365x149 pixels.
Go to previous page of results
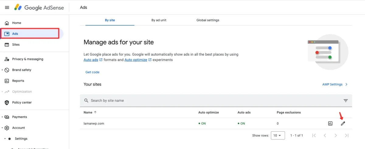coord(325,135)
